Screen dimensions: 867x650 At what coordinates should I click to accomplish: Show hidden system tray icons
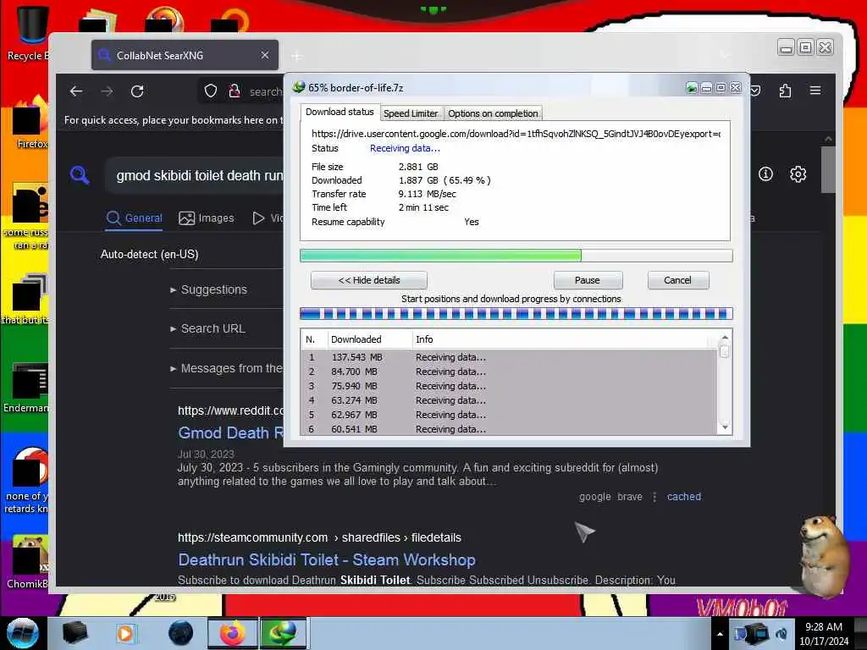[x=720, y=634]
